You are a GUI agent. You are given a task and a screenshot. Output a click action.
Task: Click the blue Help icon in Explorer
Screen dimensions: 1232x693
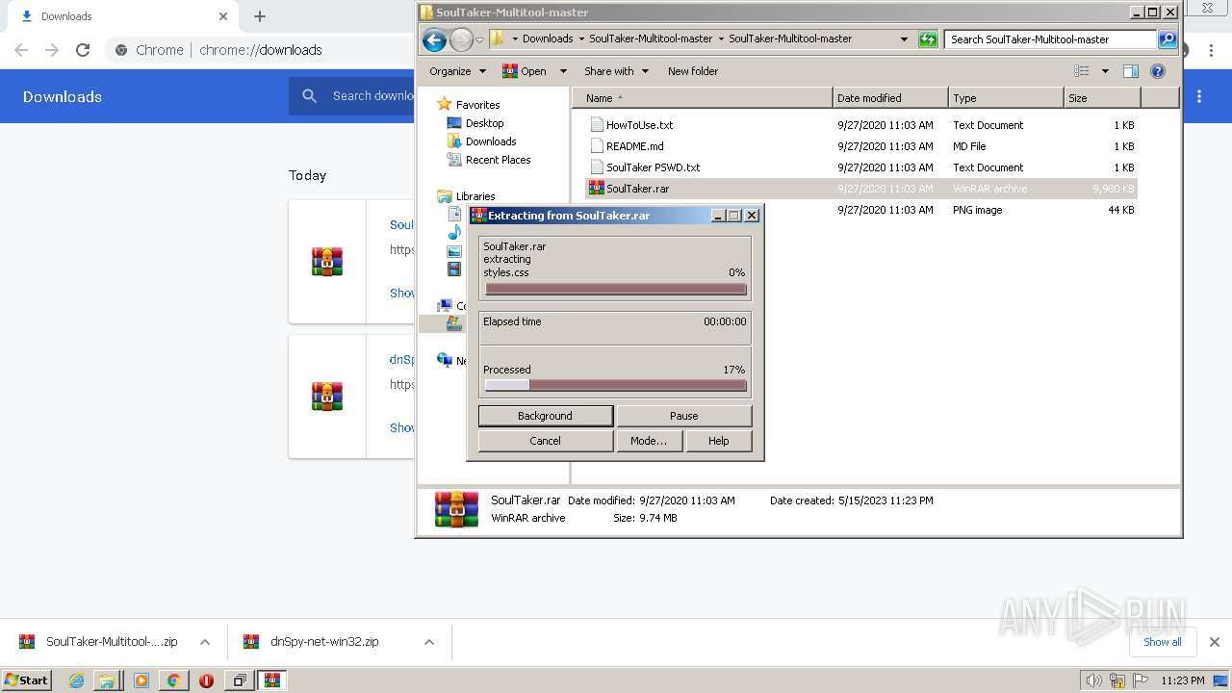tap(1158, 71)
